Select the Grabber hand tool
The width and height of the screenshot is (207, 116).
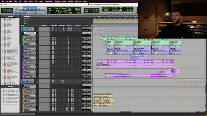[34, 9]
